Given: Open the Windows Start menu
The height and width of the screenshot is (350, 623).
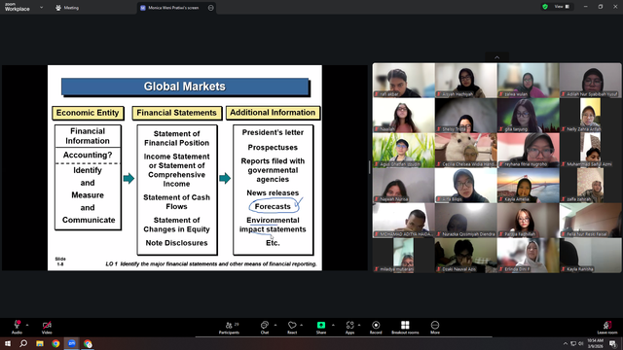Looking at the screenshot, I should [8, 343].
